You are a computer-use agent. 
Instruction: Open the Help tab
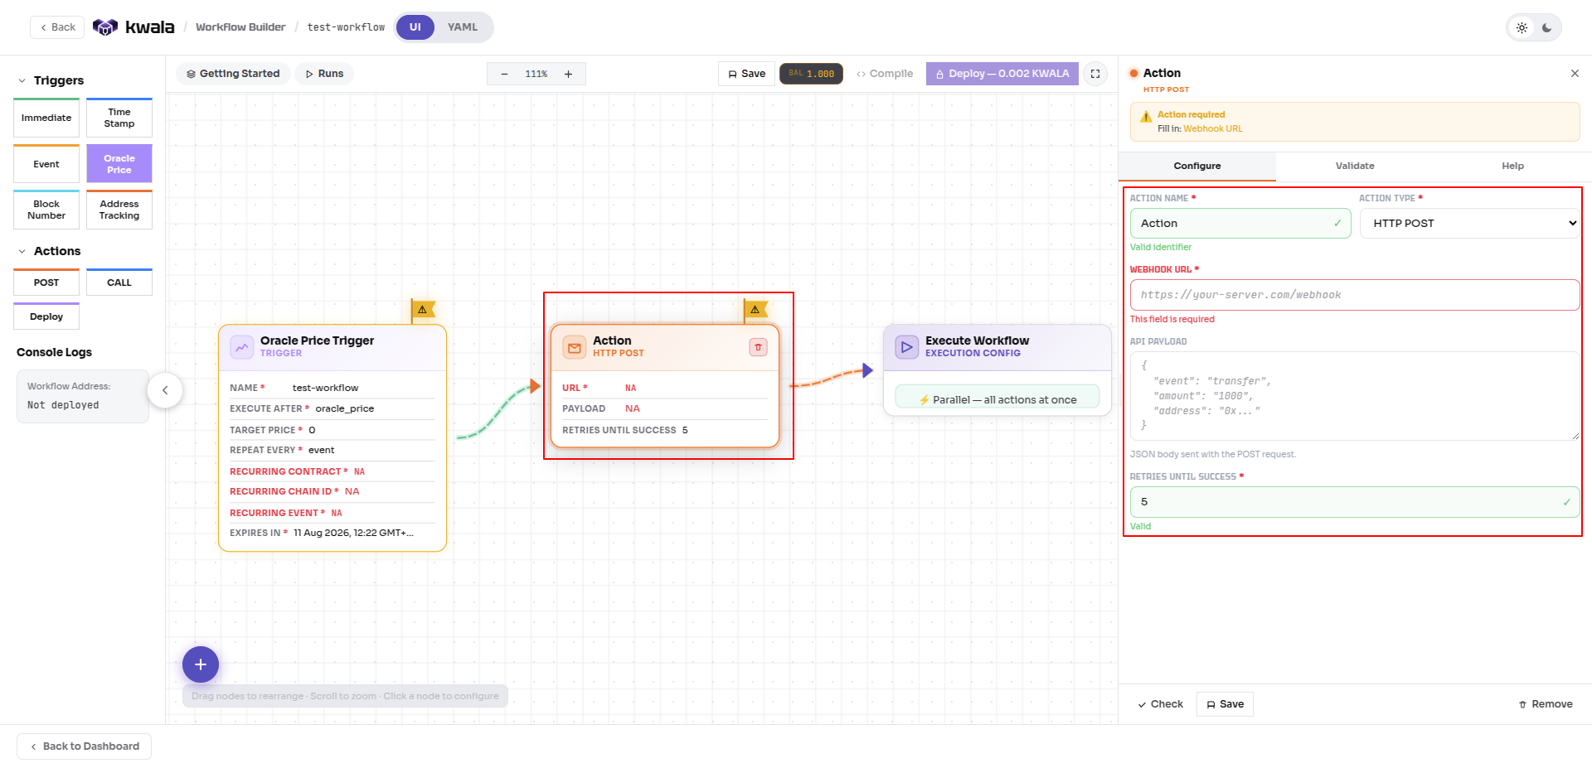(1512, 166)
